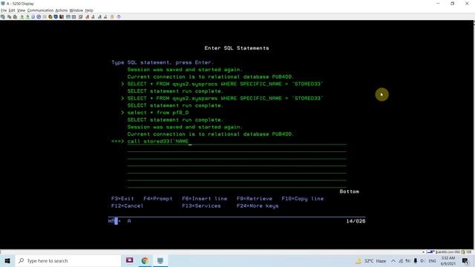Click the 5250 Display title bar icon
Screen dimensions: 475x267
tap(3, 4)
